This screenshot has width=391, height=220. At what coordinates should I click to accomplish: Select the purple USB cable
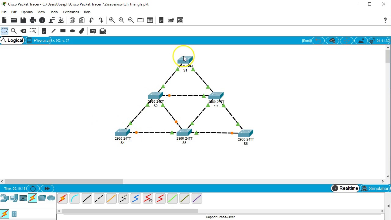pyautogui.click(x=197, y=199)
